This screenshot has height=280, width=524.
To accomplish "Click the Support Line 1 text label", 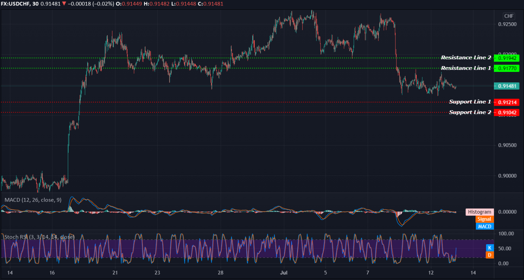I will coord(470,102).
